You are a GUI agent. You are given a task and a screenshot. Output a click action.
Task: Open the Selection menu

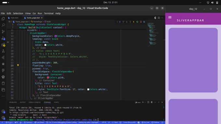pos(18,13)
